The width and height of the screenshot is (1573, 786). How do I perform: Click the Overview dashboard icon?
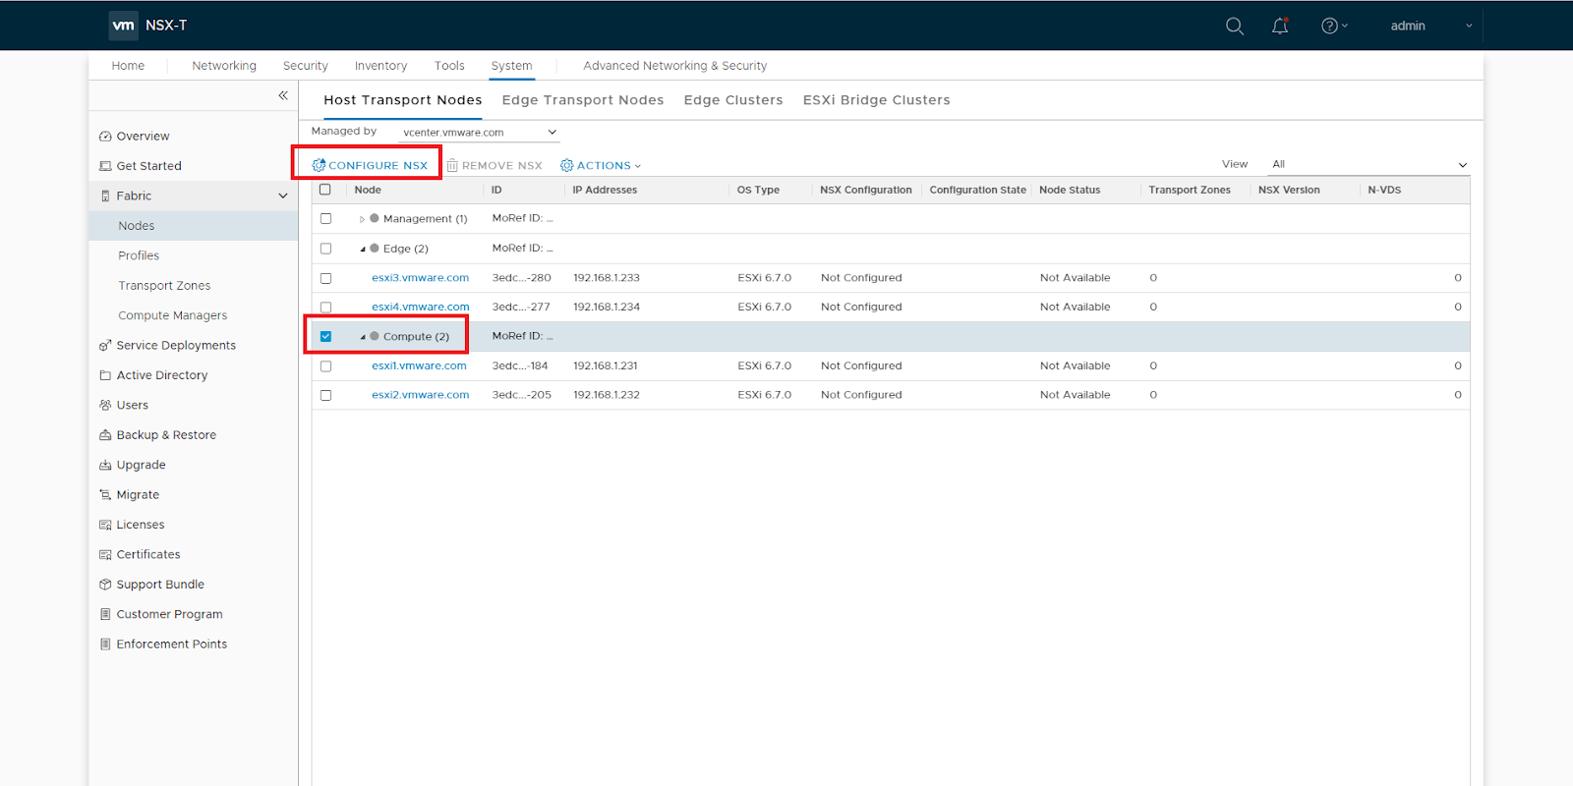pyautogui.click(x=105, y=137)
